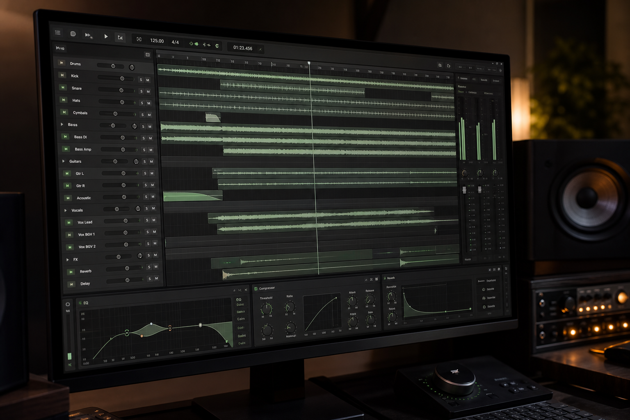Click the Compressor Makeup knob
Screen dimensions: 630x420
point(290,328)
